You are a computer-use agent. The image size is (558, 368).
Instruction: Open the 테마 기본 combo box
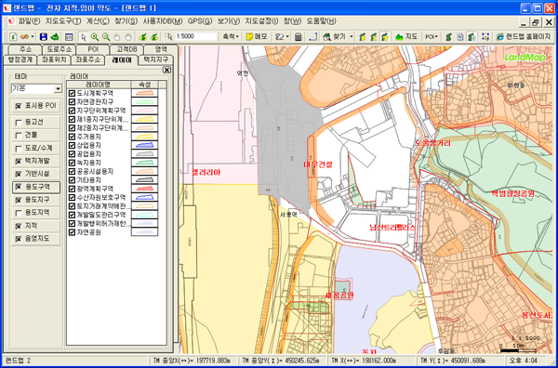36,88
